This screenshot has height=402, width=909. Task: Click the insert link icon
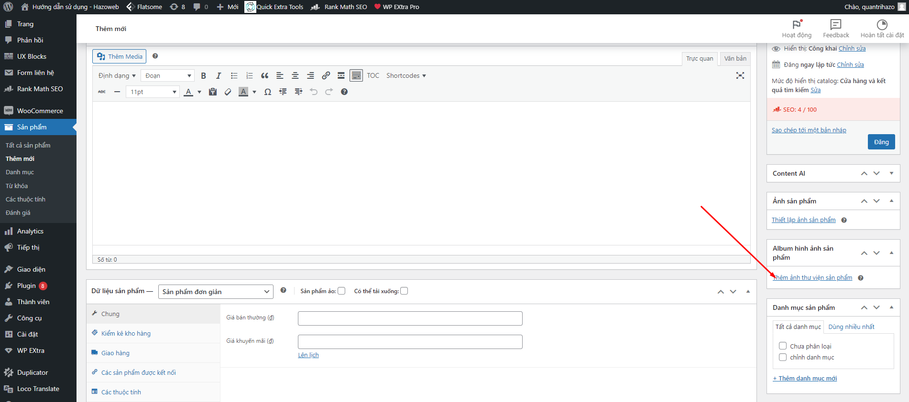[326, 75]
